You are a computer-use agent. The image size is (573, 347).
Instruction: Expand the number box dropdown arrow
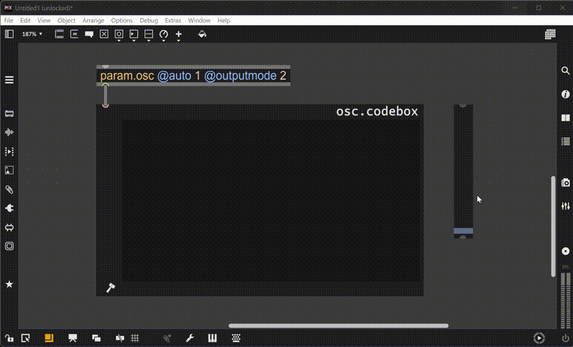tap(134, 41)
